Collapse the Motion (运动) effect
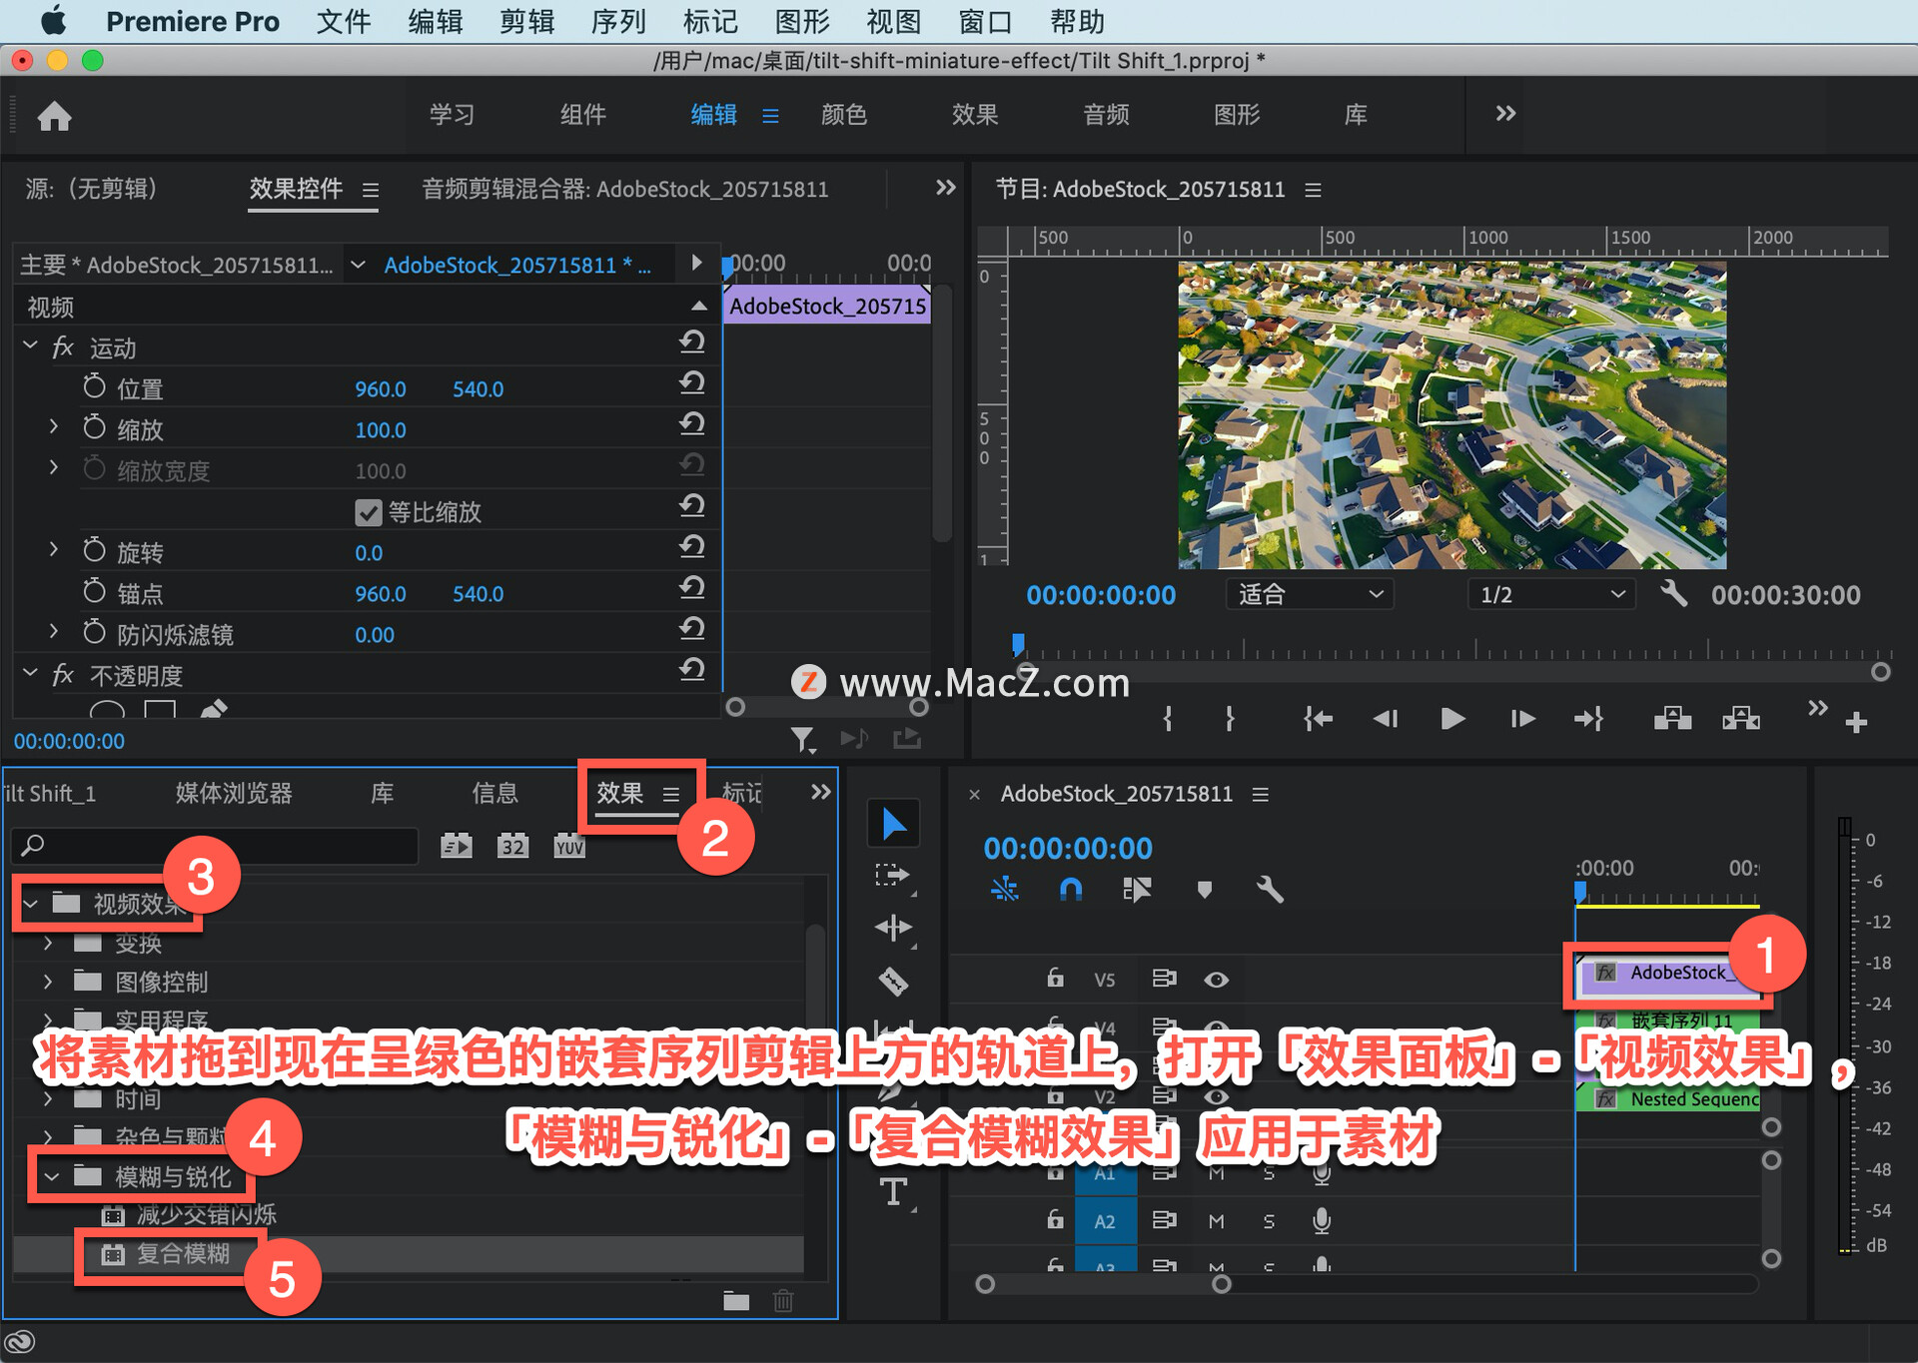1918x1363 pixels. click(30, 345)
